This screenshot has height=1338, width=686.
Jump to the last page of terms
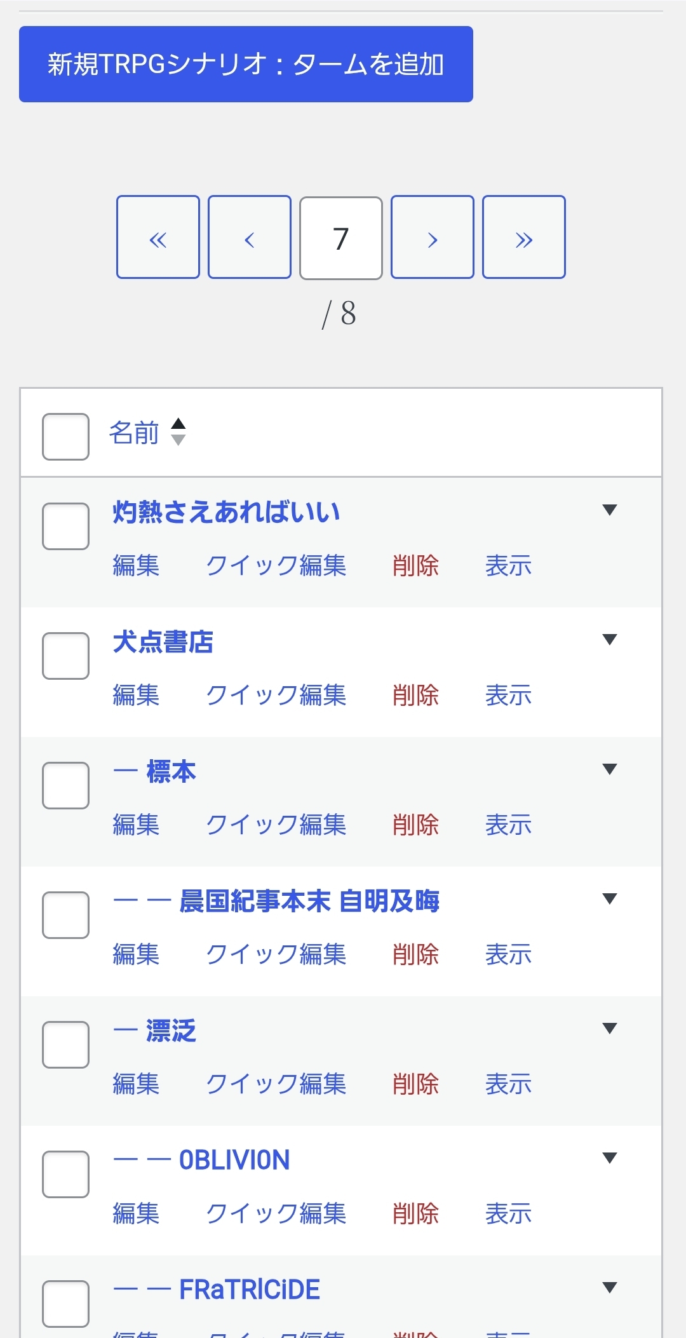coord(523,237)
